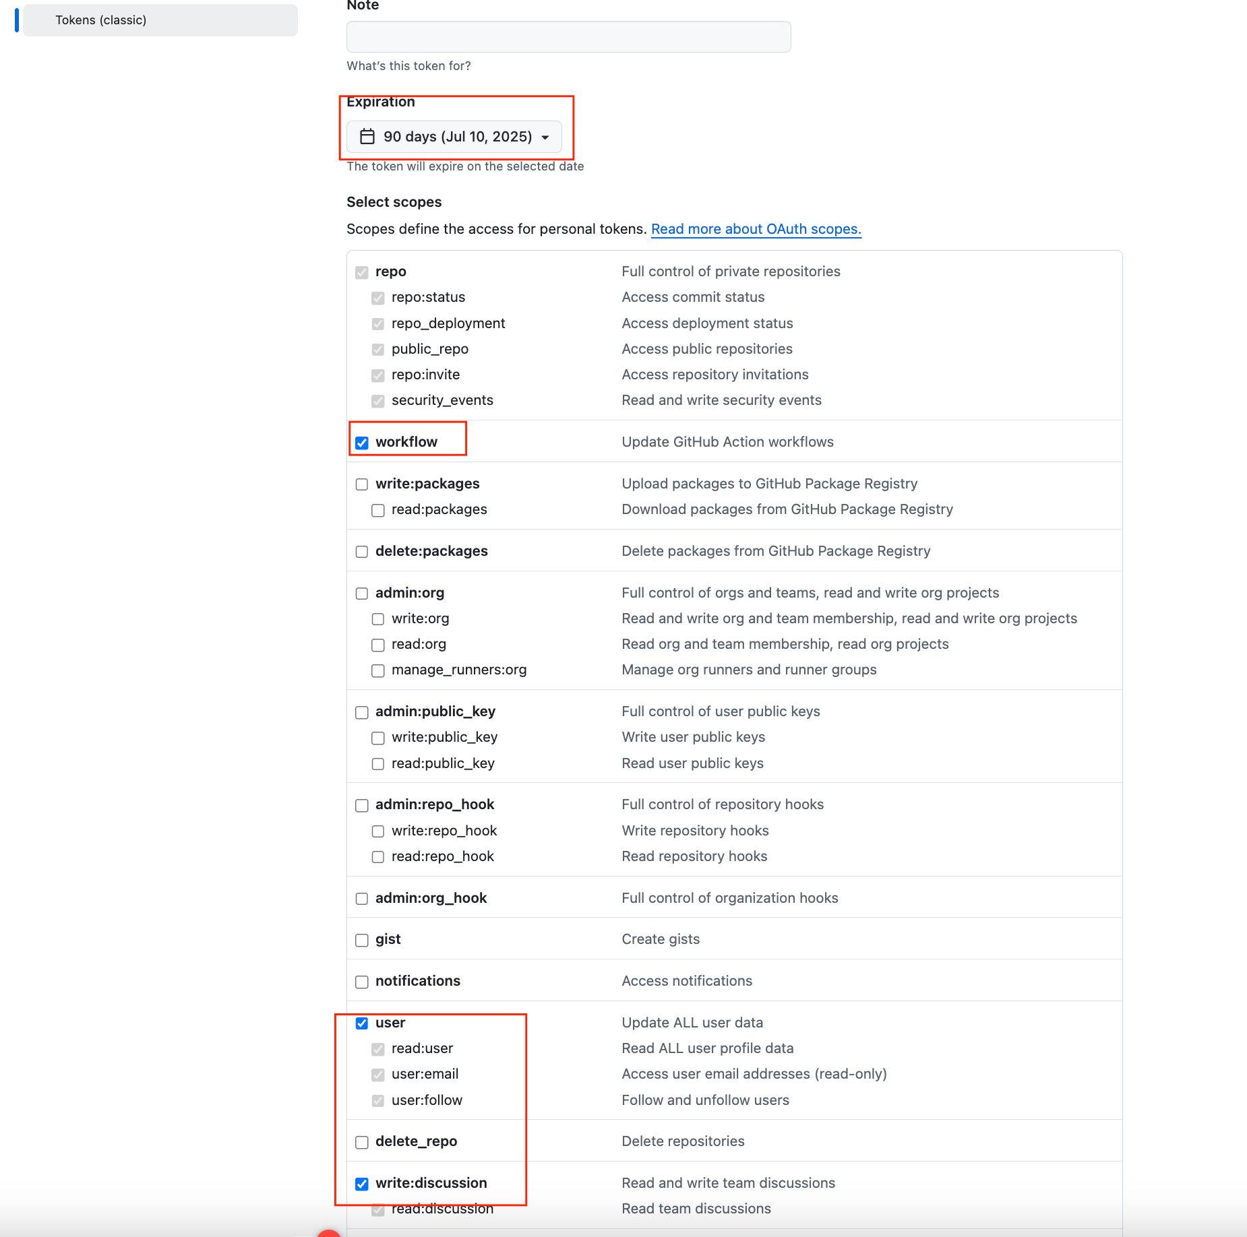Select the manage_runners:org checkbox
Screen dimensions: 1247x1237
378,671
